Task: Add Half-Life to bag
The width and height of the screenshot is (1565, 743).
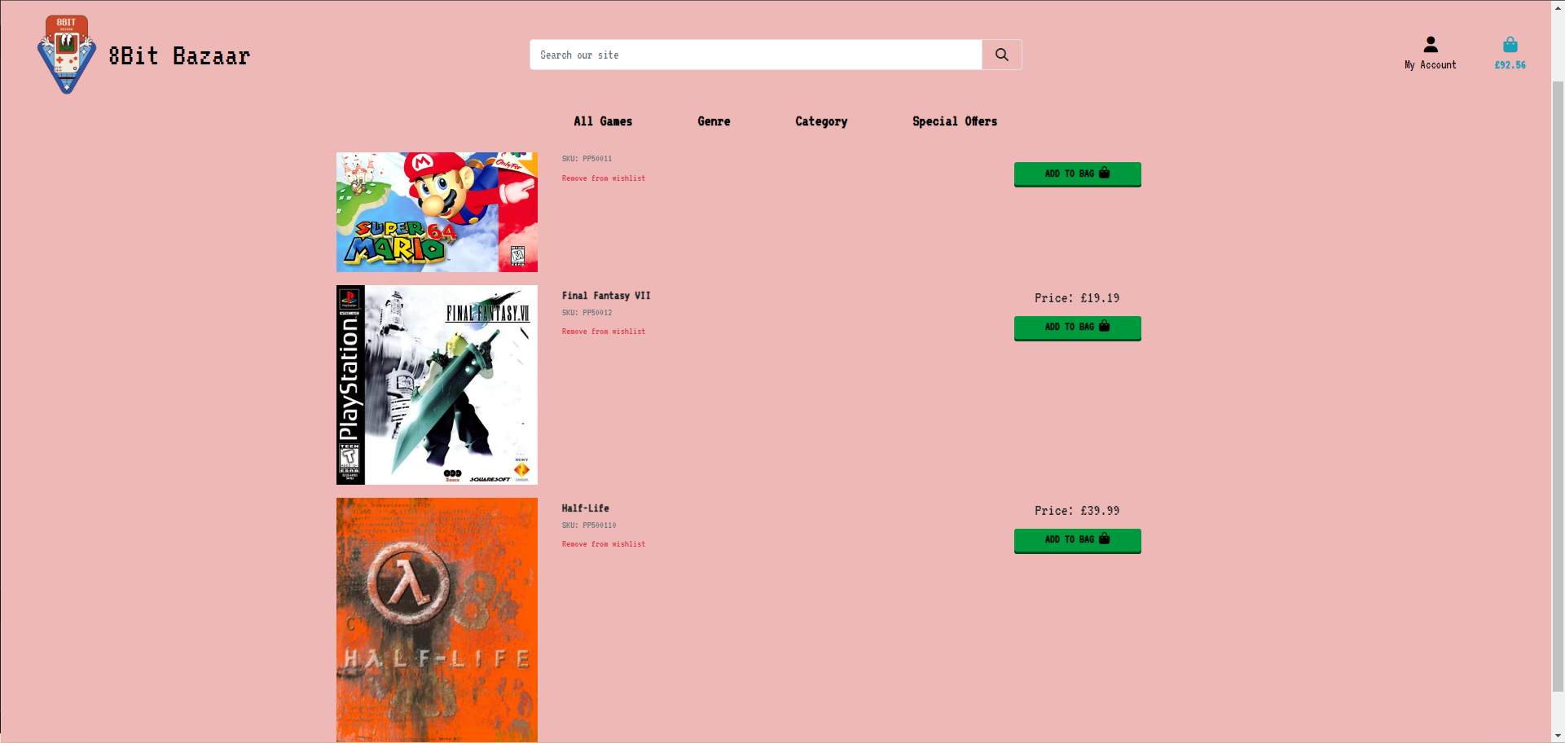Action: pos(1077,540)
